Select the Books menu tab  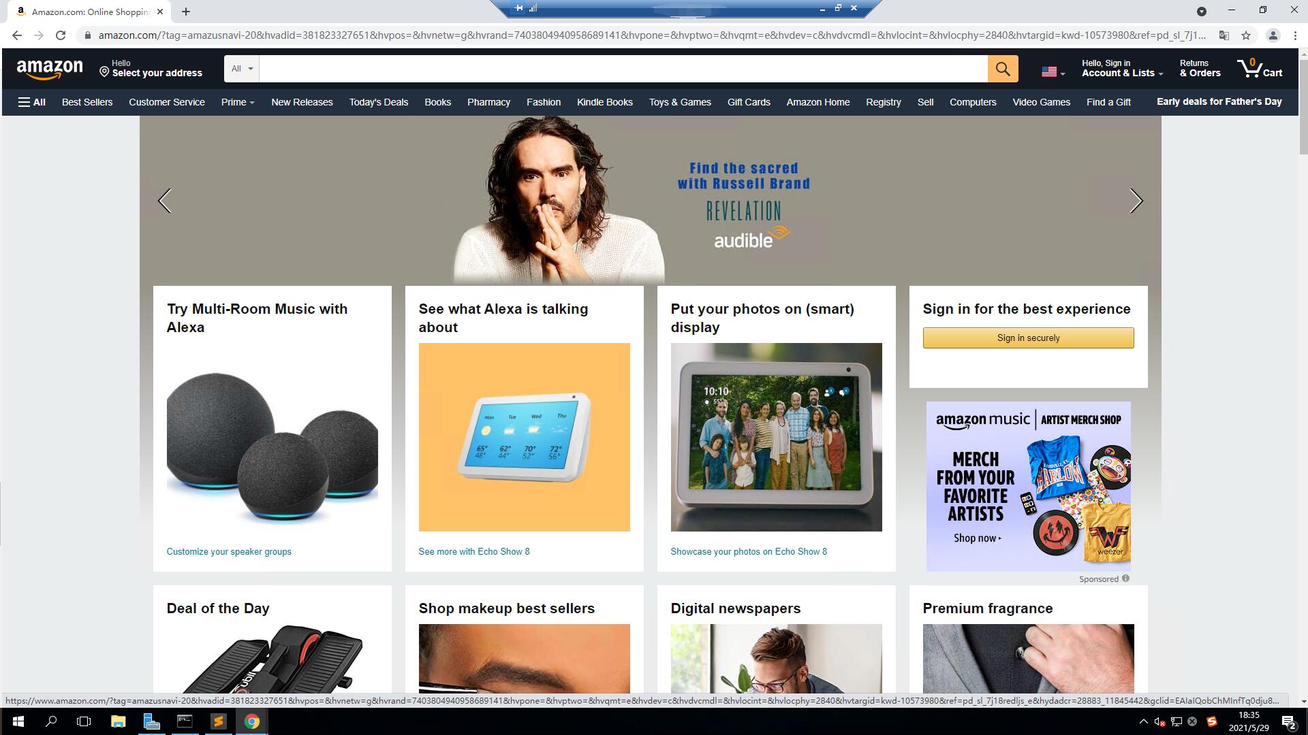(437, 101)
